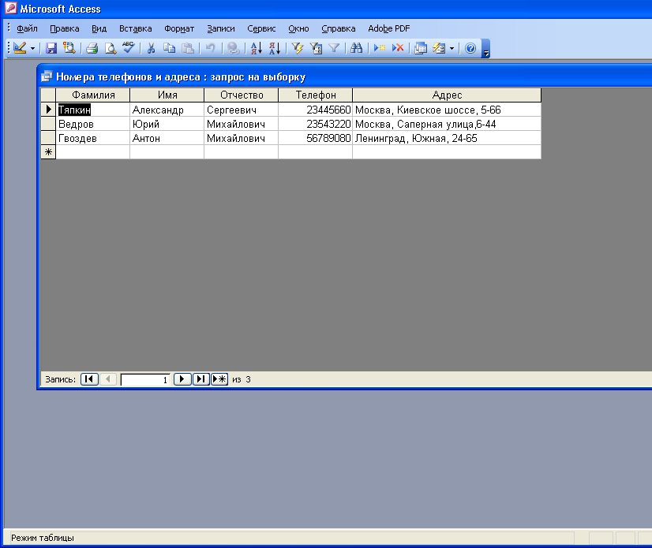
Task: Click the Cut scissors icon
Action: click(x=151, y=48)
